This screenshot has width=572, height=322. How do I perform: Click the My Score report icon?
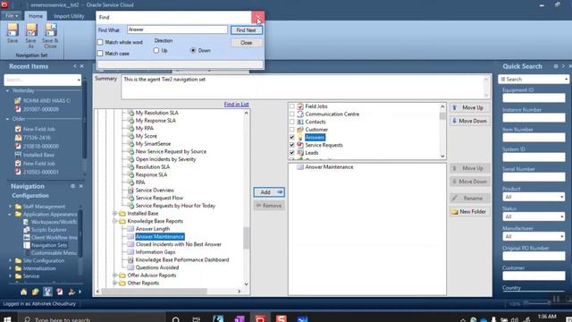pyautogui.click(x=130, y=136)
